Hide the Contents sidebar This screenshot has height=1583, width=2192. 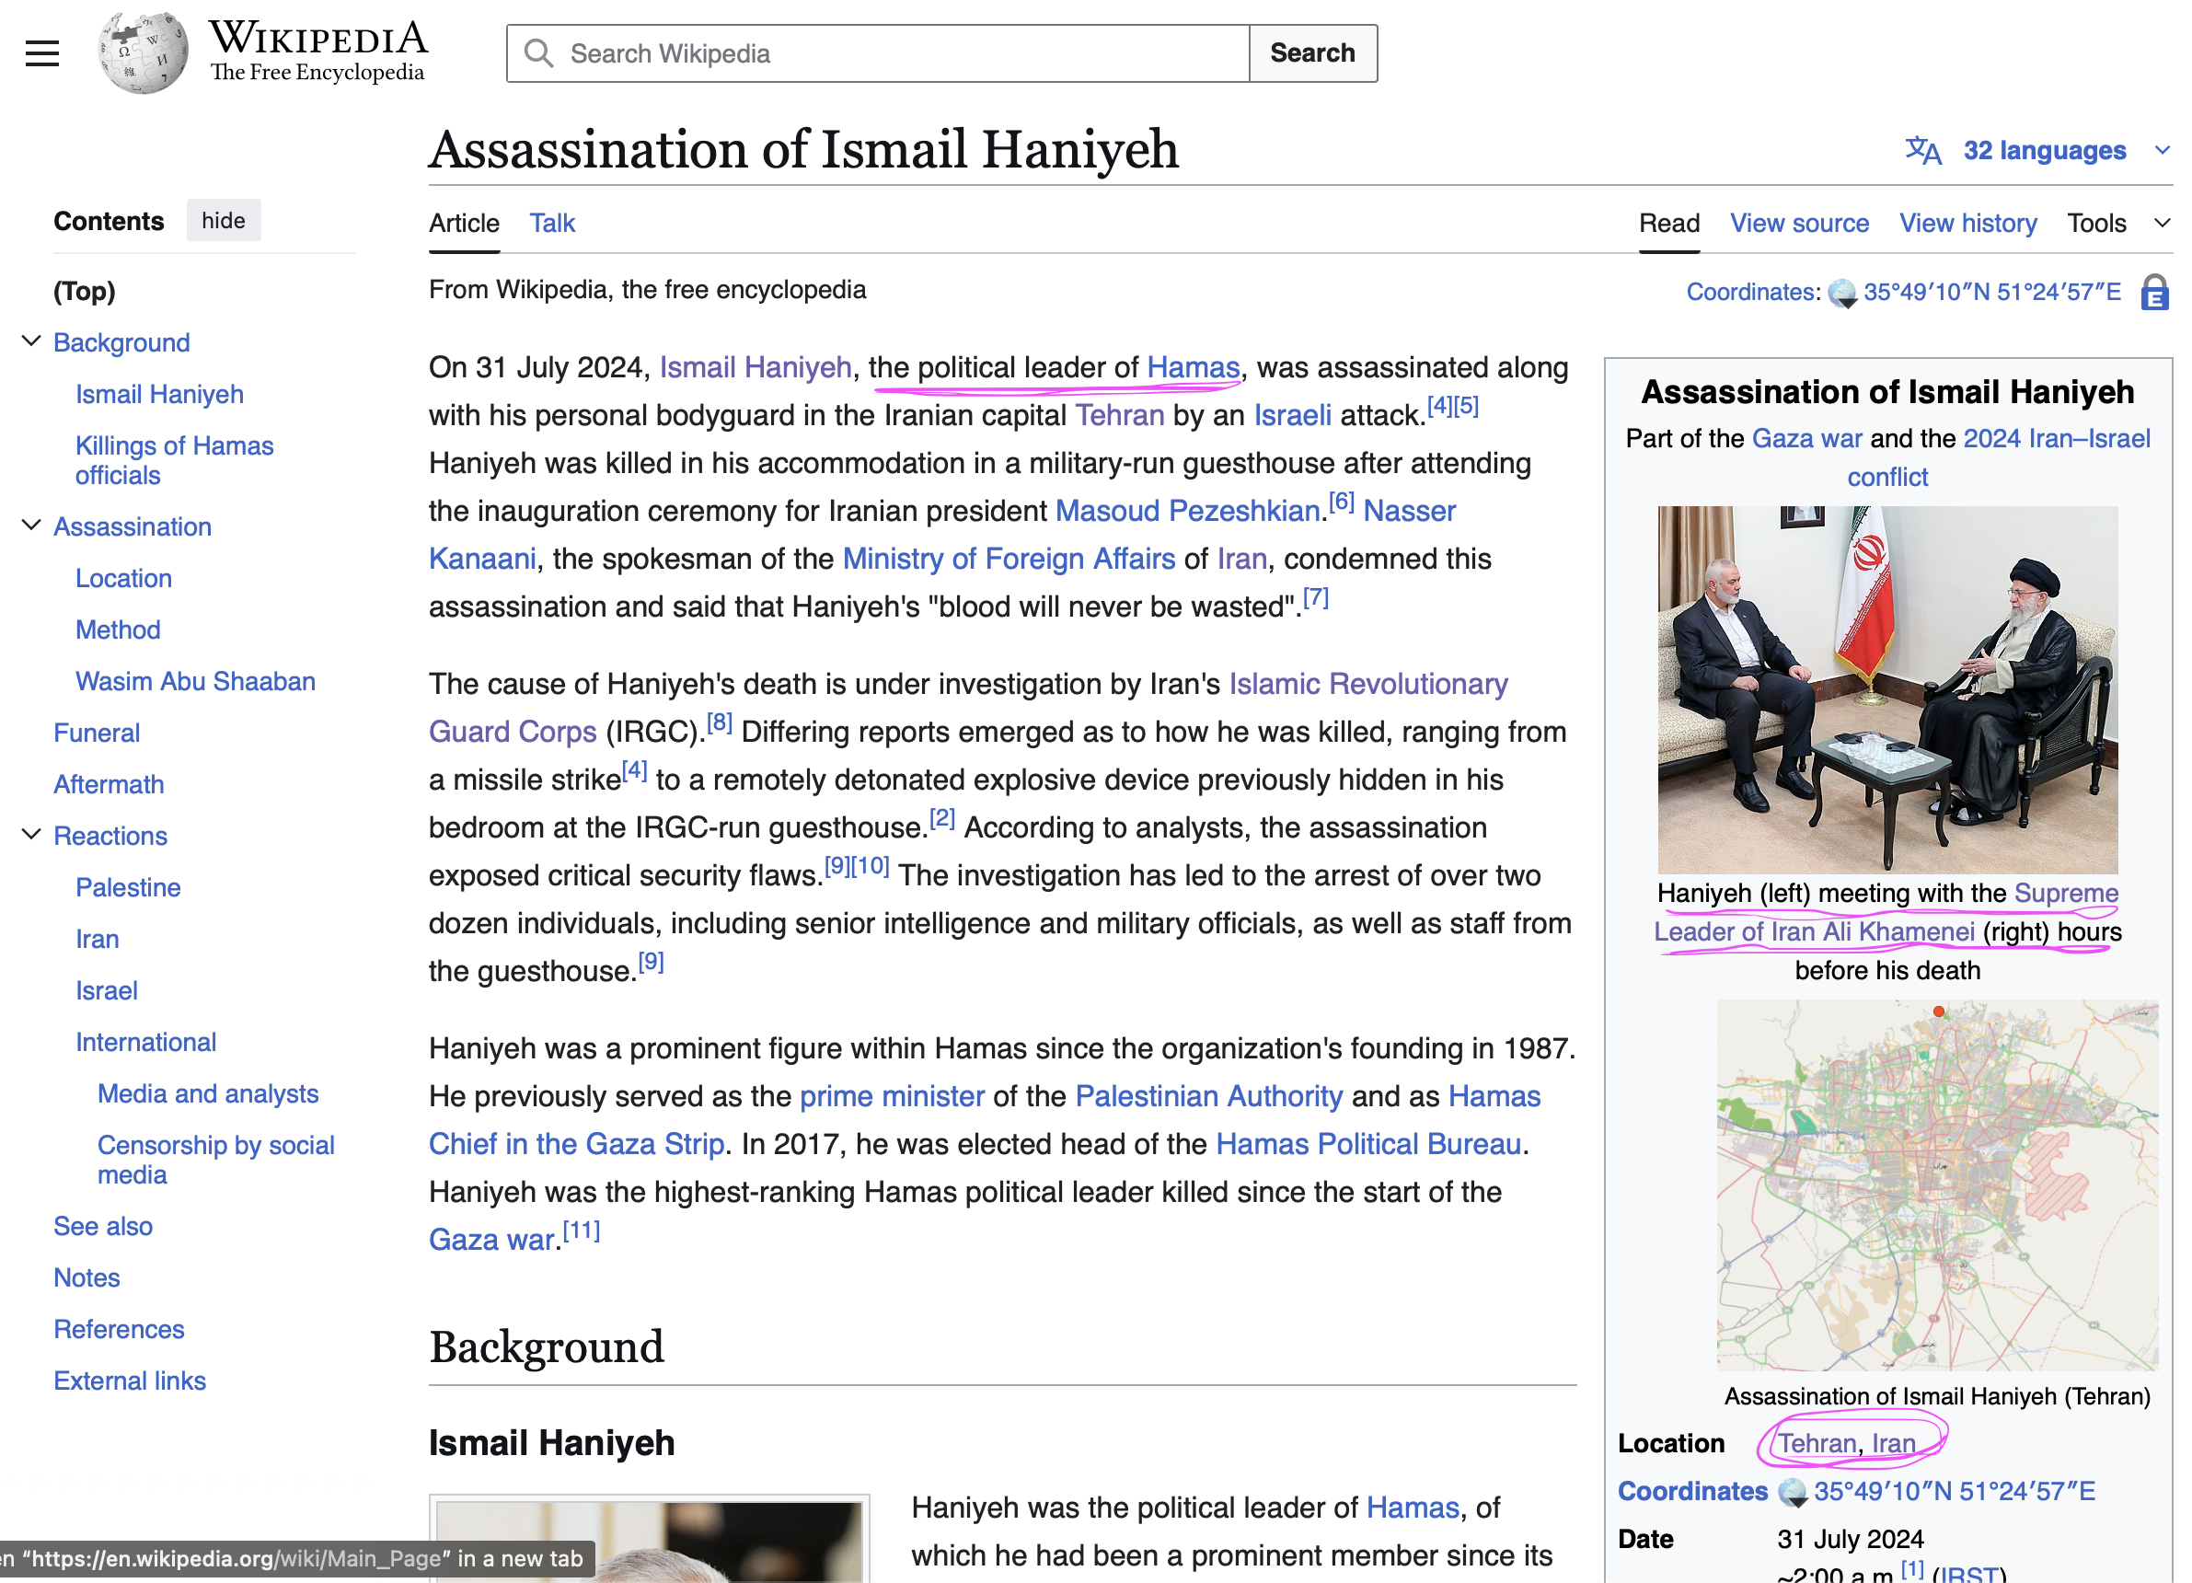pyautogui.click(x=224, y=220)
